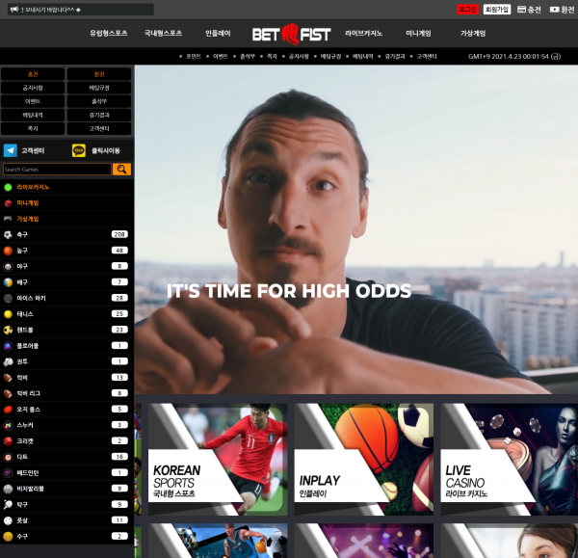The image size is (578, 558).
Task: Open 포인트 link in the sub-navigation bar
Action: point(194,57)
